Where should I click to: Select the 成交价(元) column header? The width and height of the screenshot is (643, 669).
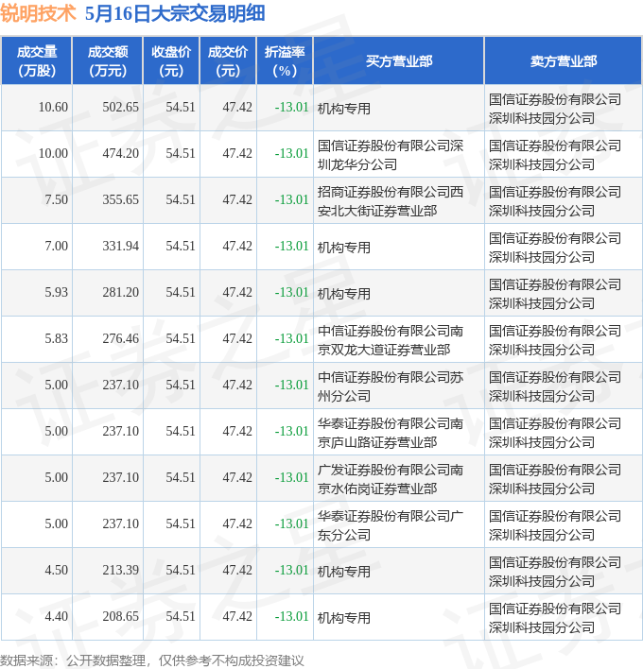pyautogui.click(x=228, y=61)
